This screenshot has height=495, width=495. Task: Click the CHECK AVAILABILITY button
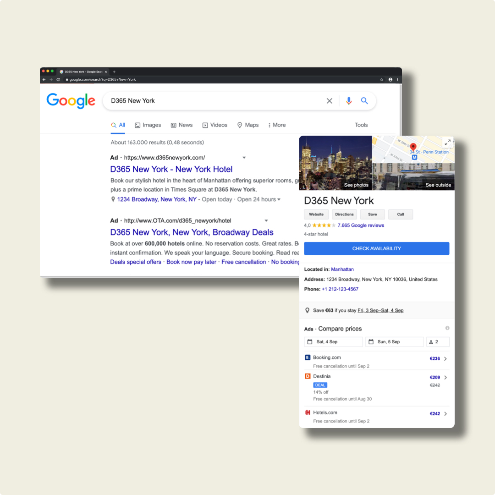click(377, 248)
